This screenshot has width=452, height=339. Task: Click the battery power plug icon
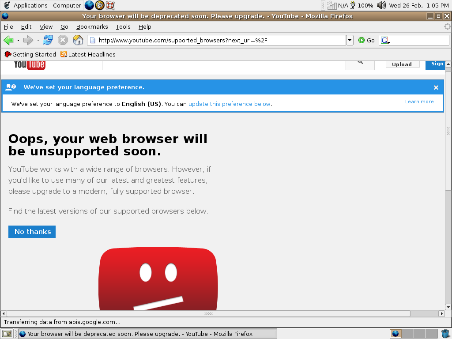pyautogui.click(x=353, y=5)
